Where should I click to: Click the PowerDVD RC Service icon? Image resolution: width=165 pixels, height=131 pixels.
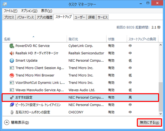click(12, 46)
